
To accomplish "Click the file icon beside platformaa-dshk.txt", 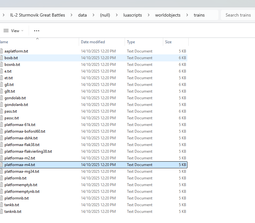I will click(1, 138).
